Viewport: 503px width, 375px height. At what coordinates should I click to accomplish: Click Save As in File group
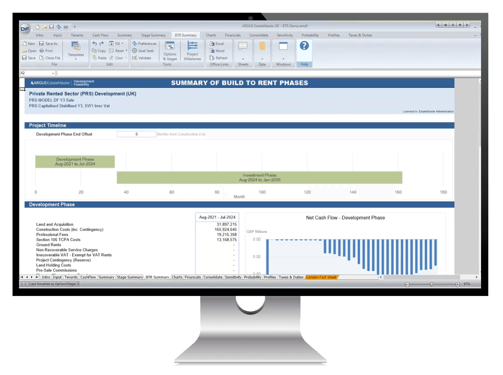coord(48,43)
